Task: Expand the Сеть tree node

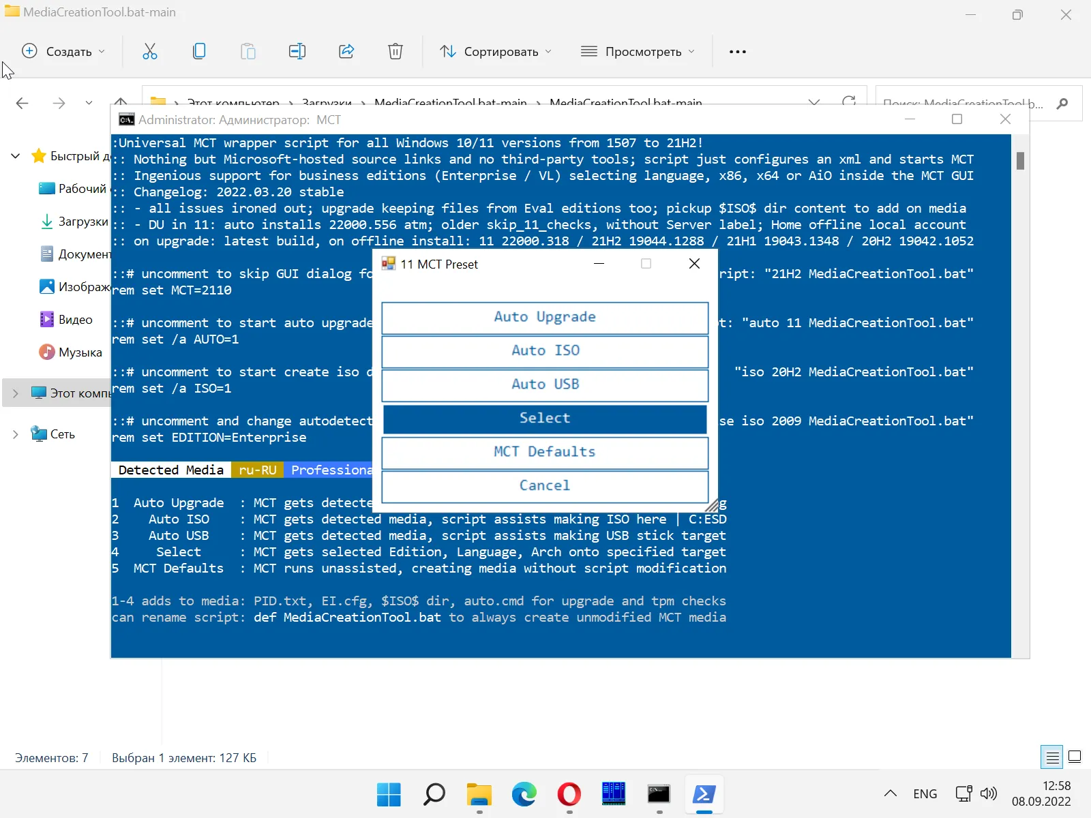Action: click(x=16, y=434)
